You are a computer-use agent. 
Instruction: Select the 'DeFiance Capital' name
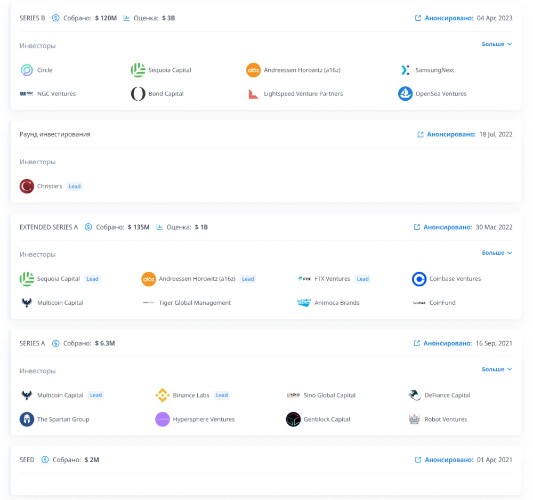coord(447,396)
